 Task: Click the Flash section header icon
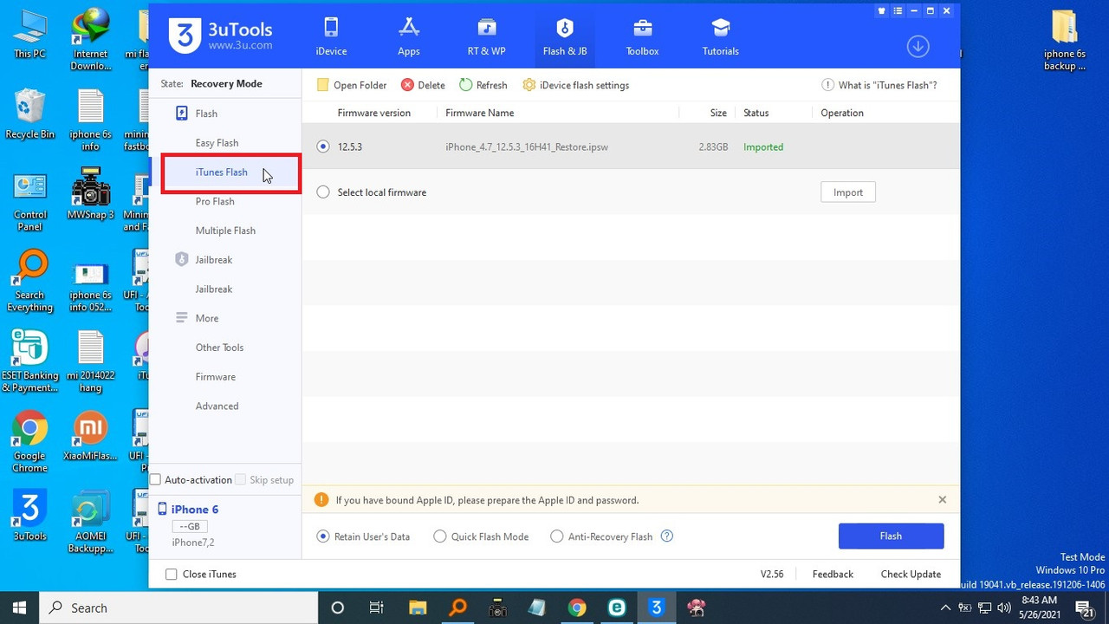point(182,114)
